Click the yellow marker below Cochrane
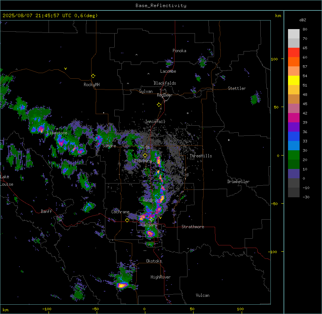Image resolution: width=322 pixels, height=314 pixels. pyautogui.click(x=127, y=220)
